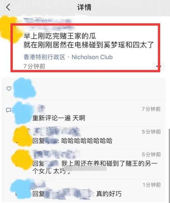Open avatar beside 重新评论一遍 天啊 comment
The height and width of the screenshot is (203, 170).
[23, 113]
